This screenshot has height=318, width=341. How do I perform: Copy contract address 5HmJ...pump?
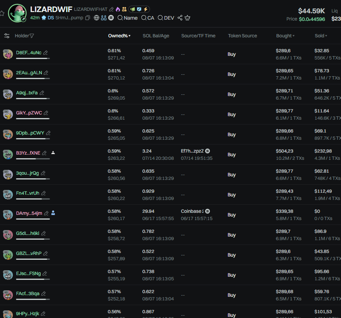point(88,18)
